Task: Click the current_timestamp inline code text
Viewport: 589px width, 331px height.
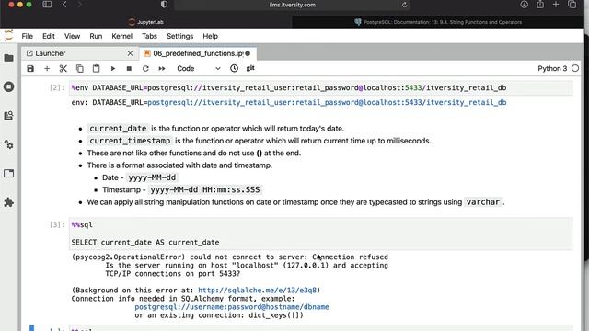Action: coord(130,141)
